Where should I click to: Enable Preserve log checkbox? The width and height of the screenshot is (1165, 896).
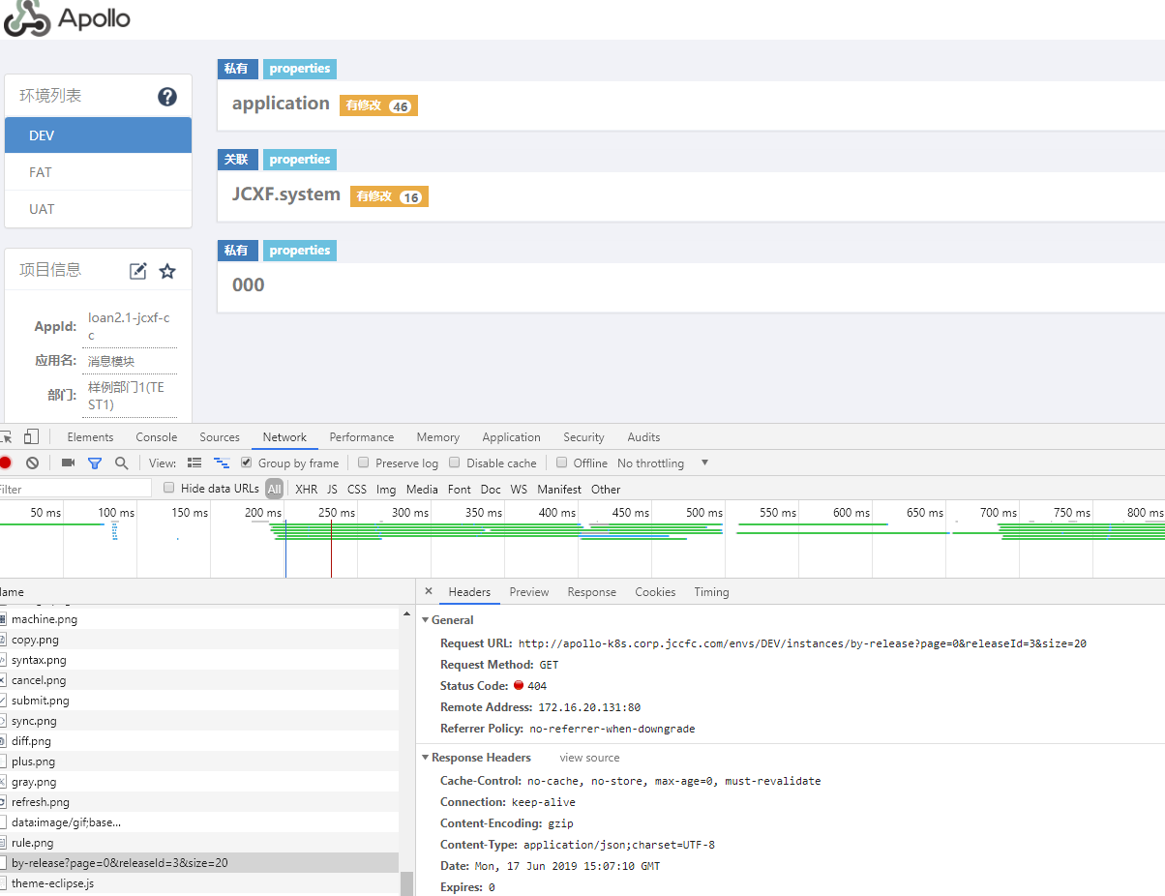pos(364,463)
